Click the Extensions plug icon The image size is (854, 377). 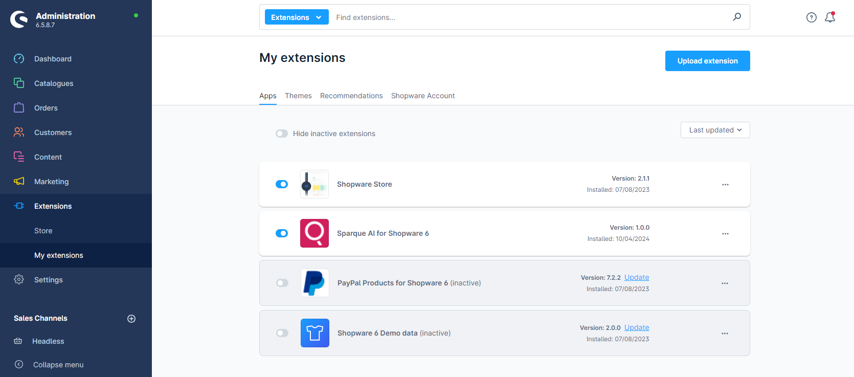pyautogui.click(x=19, y=206)
